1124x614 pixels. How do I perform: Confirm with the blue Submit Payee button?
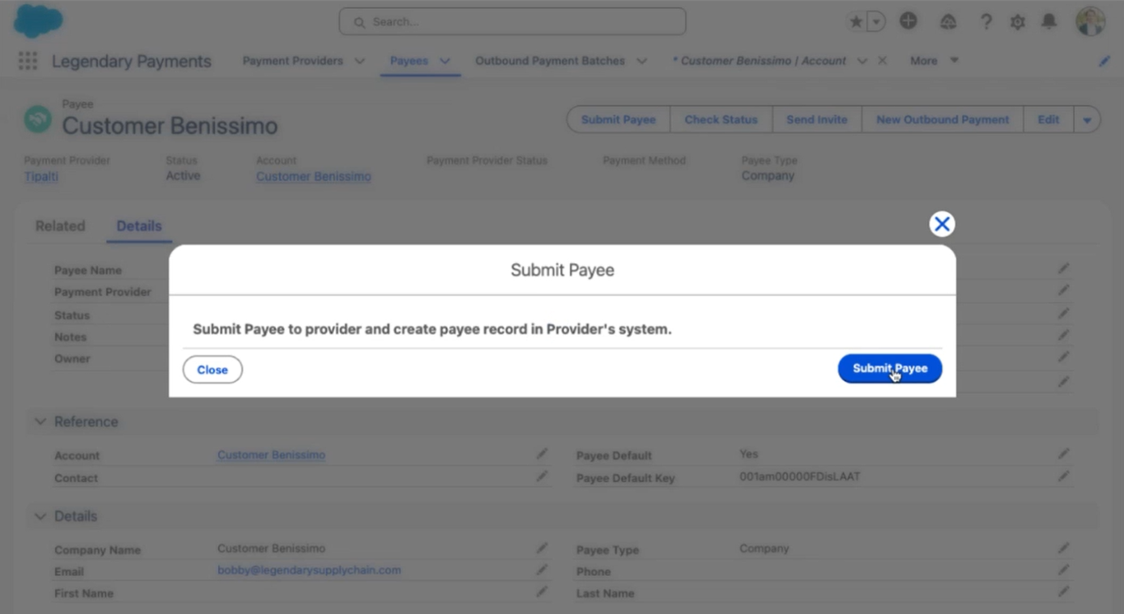coord(889,369)
